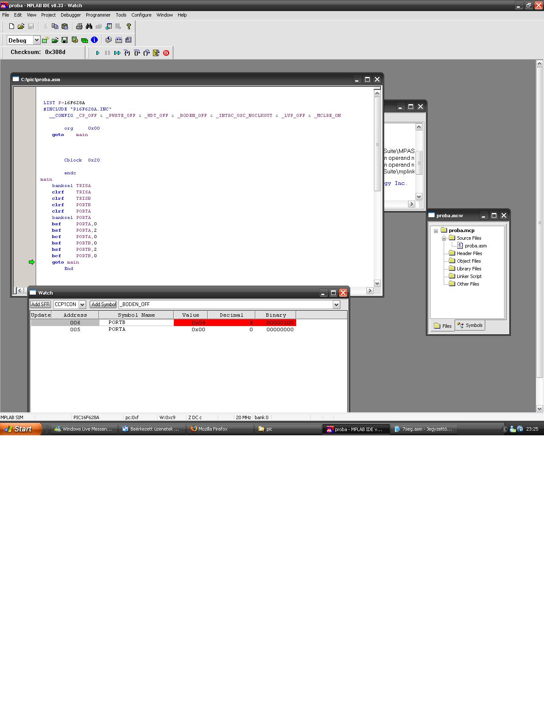The width and height of the screenshot is (544, 701).
Task: Click the Step Into debug icon
Action: tap(127, 53)
